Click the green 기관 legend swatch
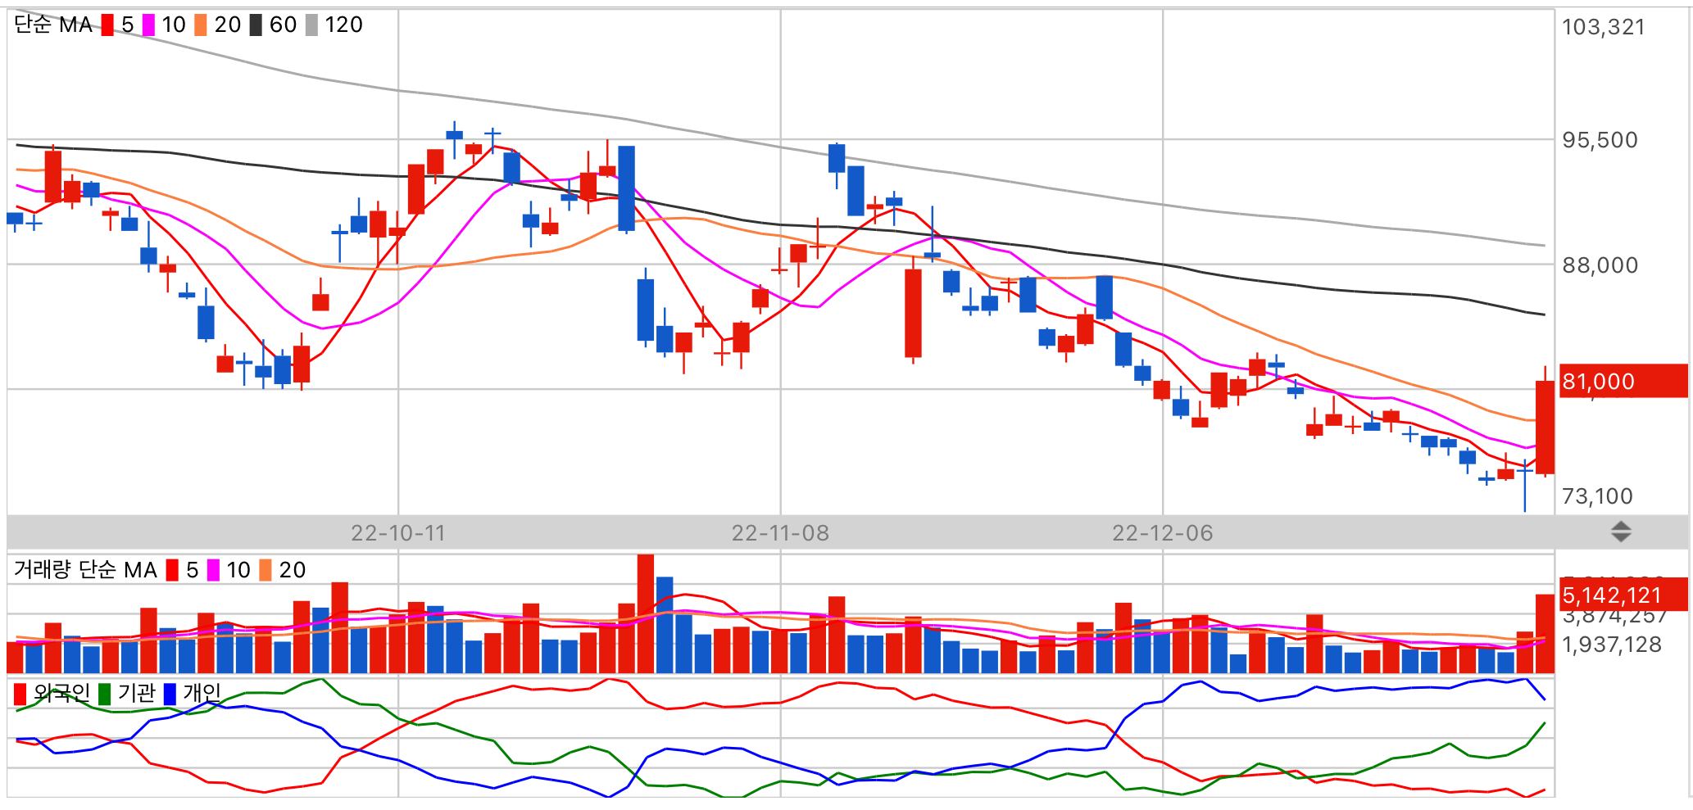 (104, 694)
